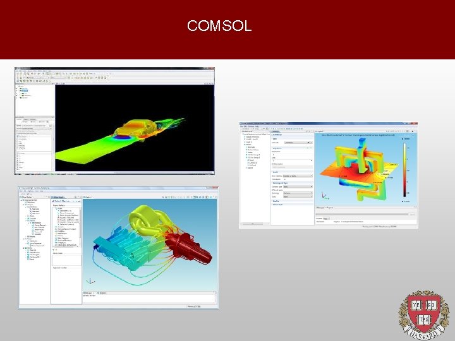Click axis triad in contour graphics view

pos(325,196)
